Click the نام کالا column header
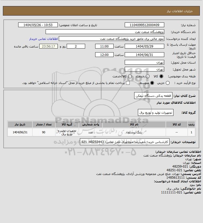Screen dimensions: 203x223 [134, 125]
